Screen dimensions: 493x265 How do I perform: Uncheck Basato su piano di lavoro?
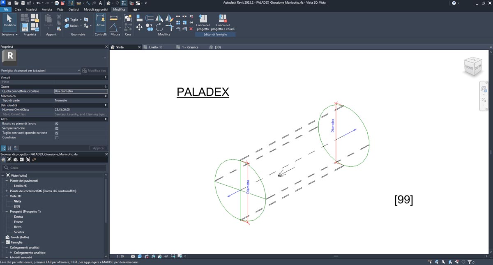57,124
